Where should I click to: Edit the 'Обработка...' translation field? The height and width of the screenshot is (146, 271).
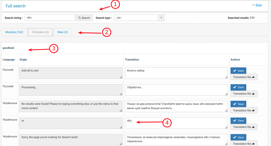point(177,90)
